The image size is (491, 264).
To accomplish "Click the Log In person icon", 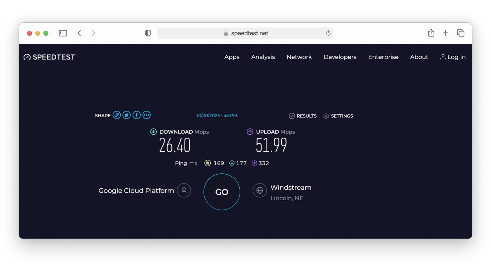I will (x=443, y=57).
